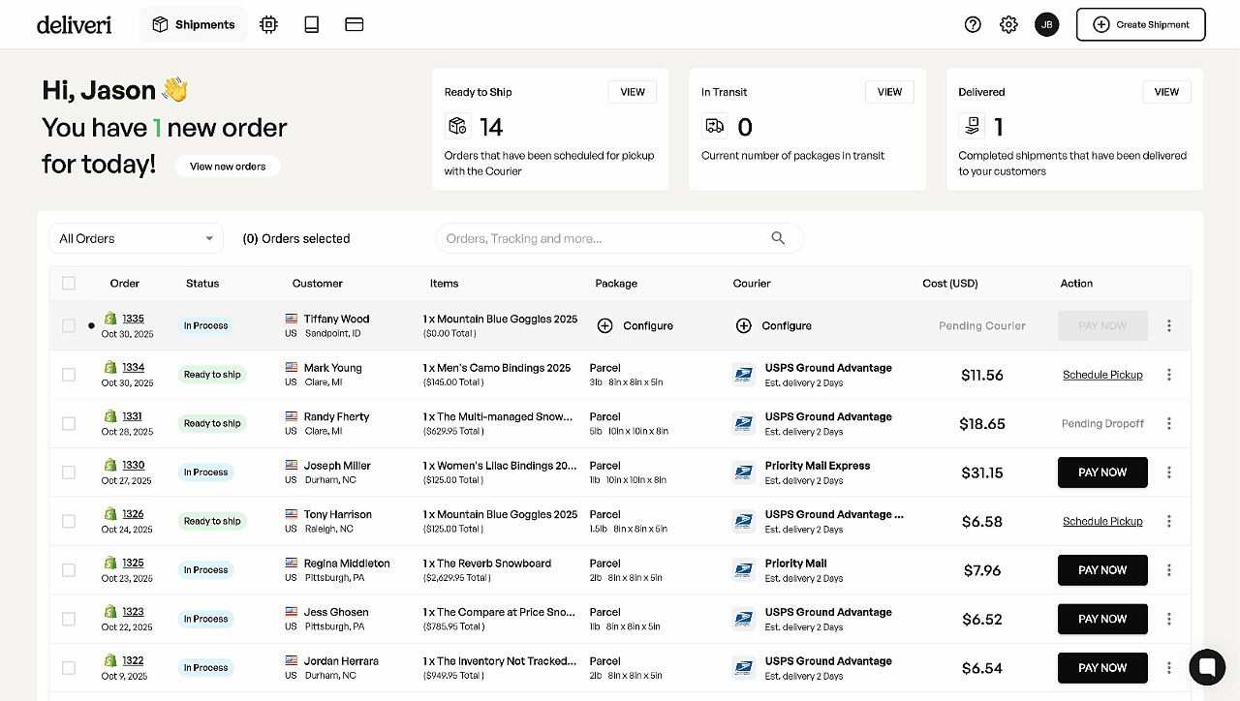1240x701 pixels.
Task: Open the chat support bubble
Action: [1206, 667]
